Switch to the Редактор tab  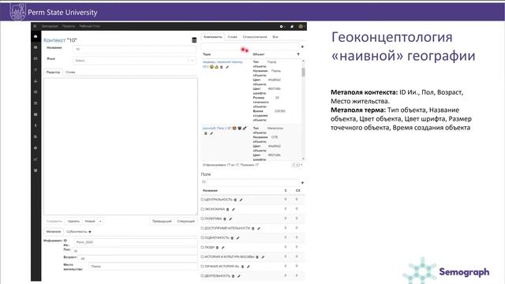pyautogui.click(x=53, y=72)
